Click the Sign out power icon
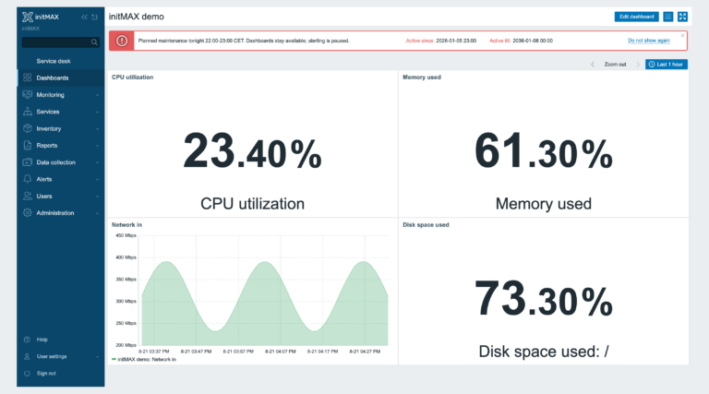This screenshot has height=394, width=709. tap(27, 373)
